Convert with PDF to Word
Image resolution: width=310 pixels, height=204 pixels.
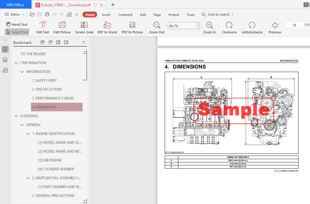107,27
